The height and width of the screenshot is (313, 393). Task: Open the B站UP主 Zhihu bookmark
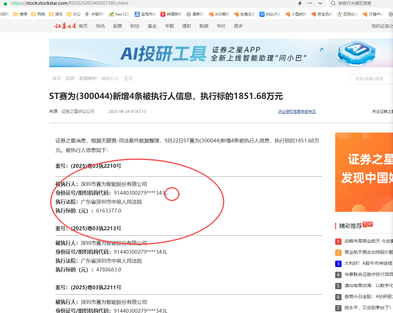[x=270, y=14]
